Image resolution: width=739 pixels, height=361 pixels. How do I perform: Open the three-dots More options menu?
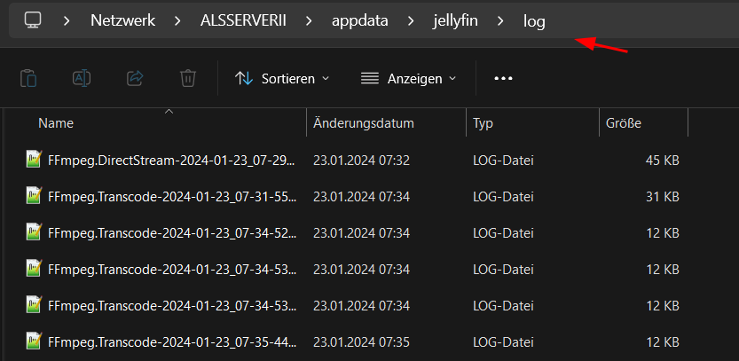[503, 78]
